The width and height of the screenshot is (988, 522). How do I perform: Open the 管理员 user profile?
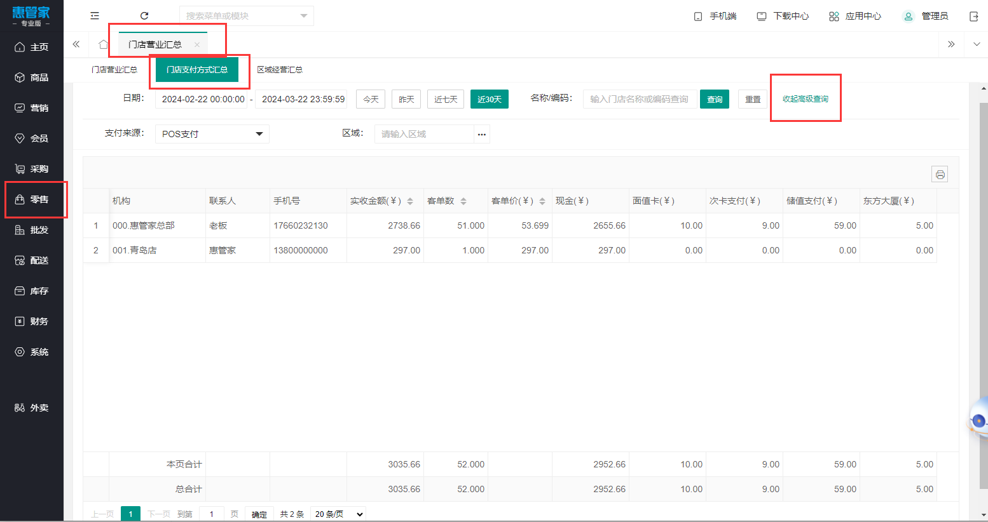(925, 16)
